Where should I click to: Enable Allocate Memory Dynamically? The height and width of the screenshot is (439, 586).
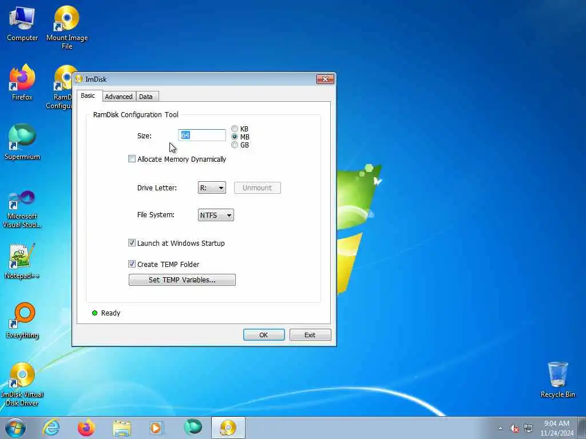pyautogui.click(x=132, y=159)
